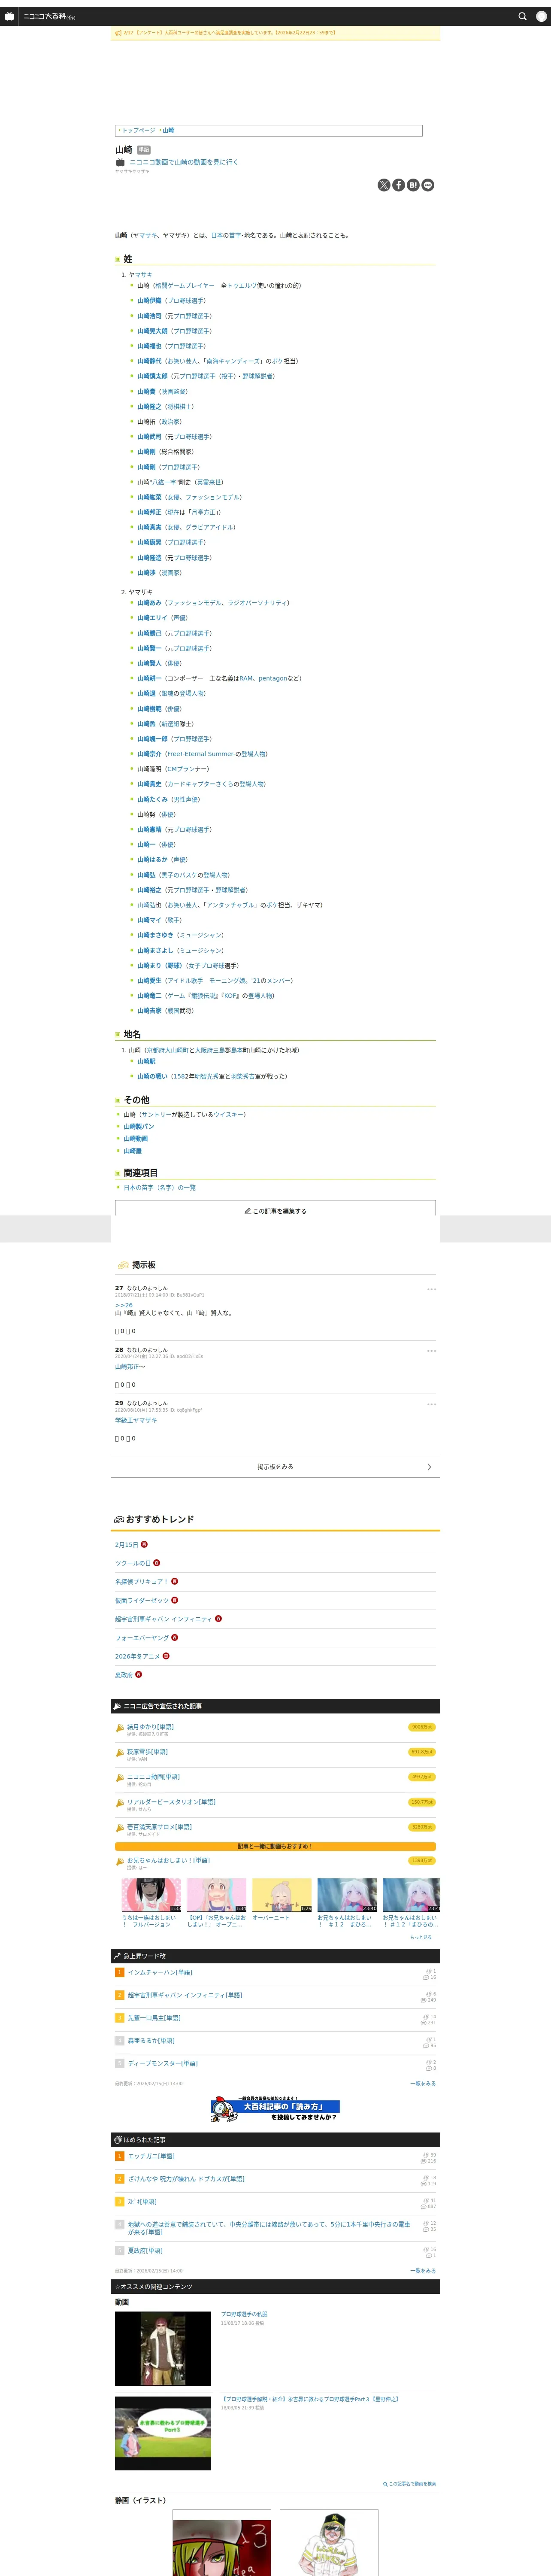Screen dimensions: 551x2576
Task: Open the アンケート announcement banner
Action: coord(275,33)
